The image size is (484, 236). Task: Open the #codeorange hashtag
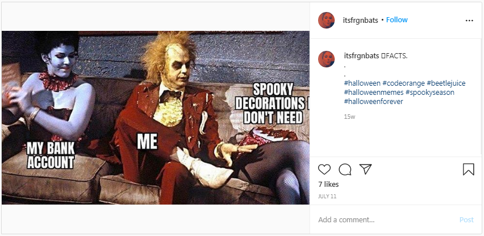pos(403,83)
